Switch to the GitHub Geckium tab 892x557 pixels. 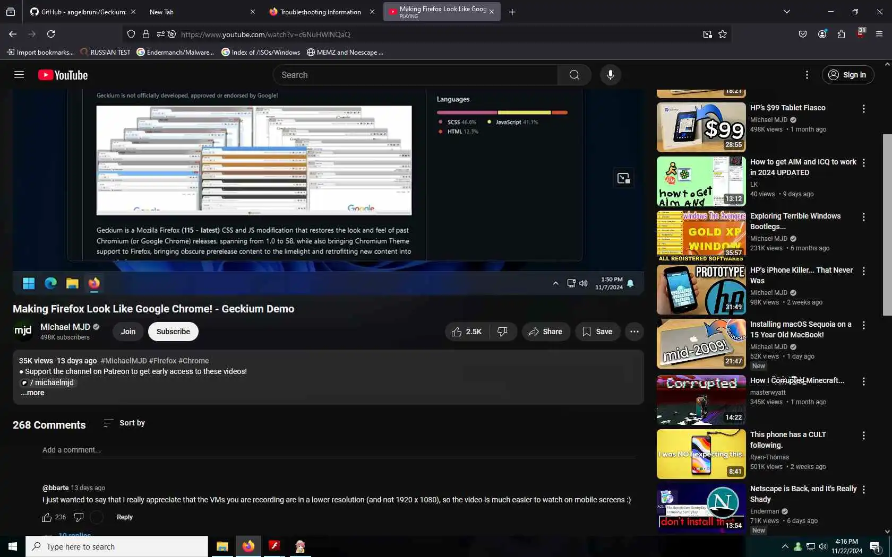79,12
